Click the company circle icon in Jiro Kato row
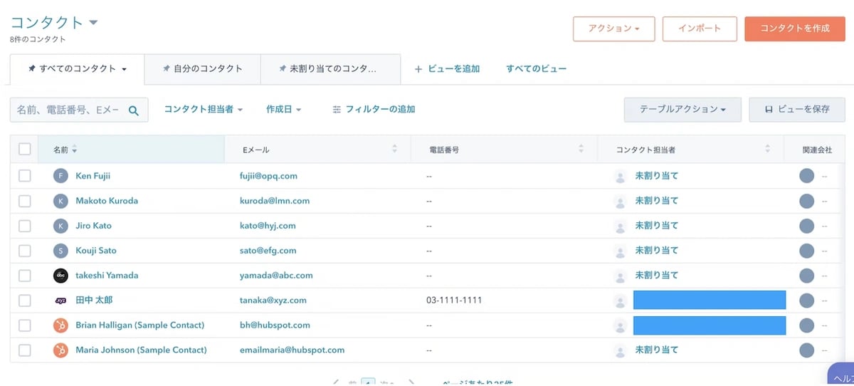Image resolution: width=854 pixels, height=386 pixels. pyautogui.click(x=806, y=226)
